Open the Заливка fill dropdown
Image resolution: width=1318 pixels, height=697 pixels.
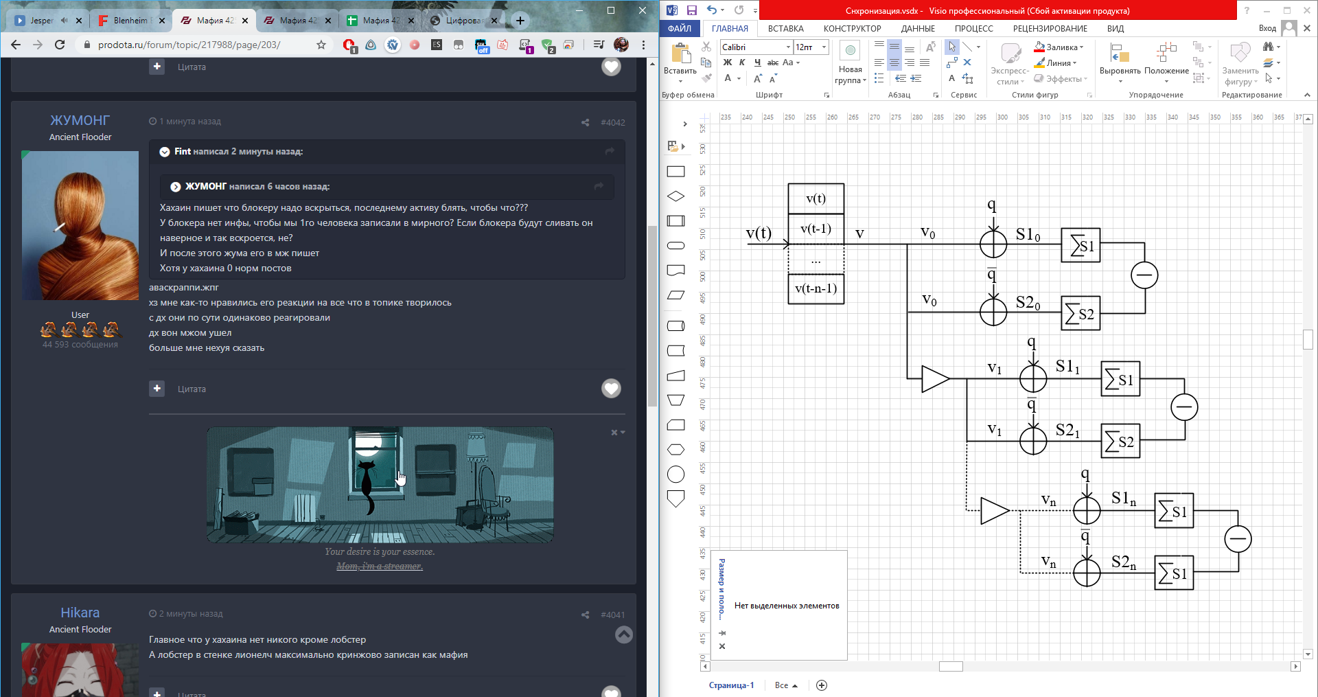[x=1082, y=47]
